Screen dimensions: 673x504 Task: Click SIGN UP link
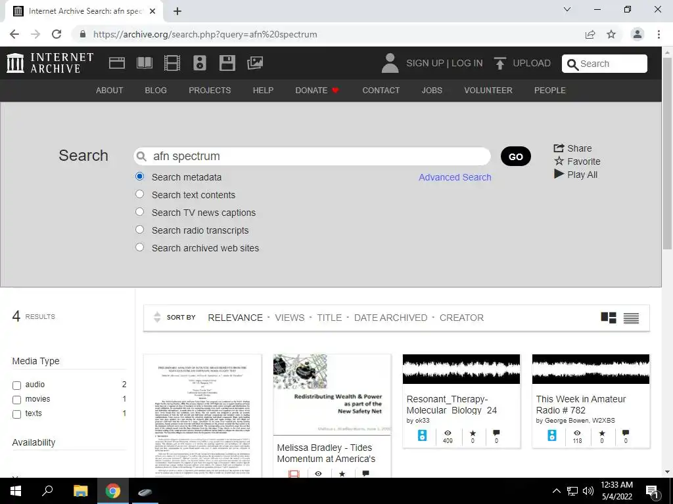click(x=425, y=64)
